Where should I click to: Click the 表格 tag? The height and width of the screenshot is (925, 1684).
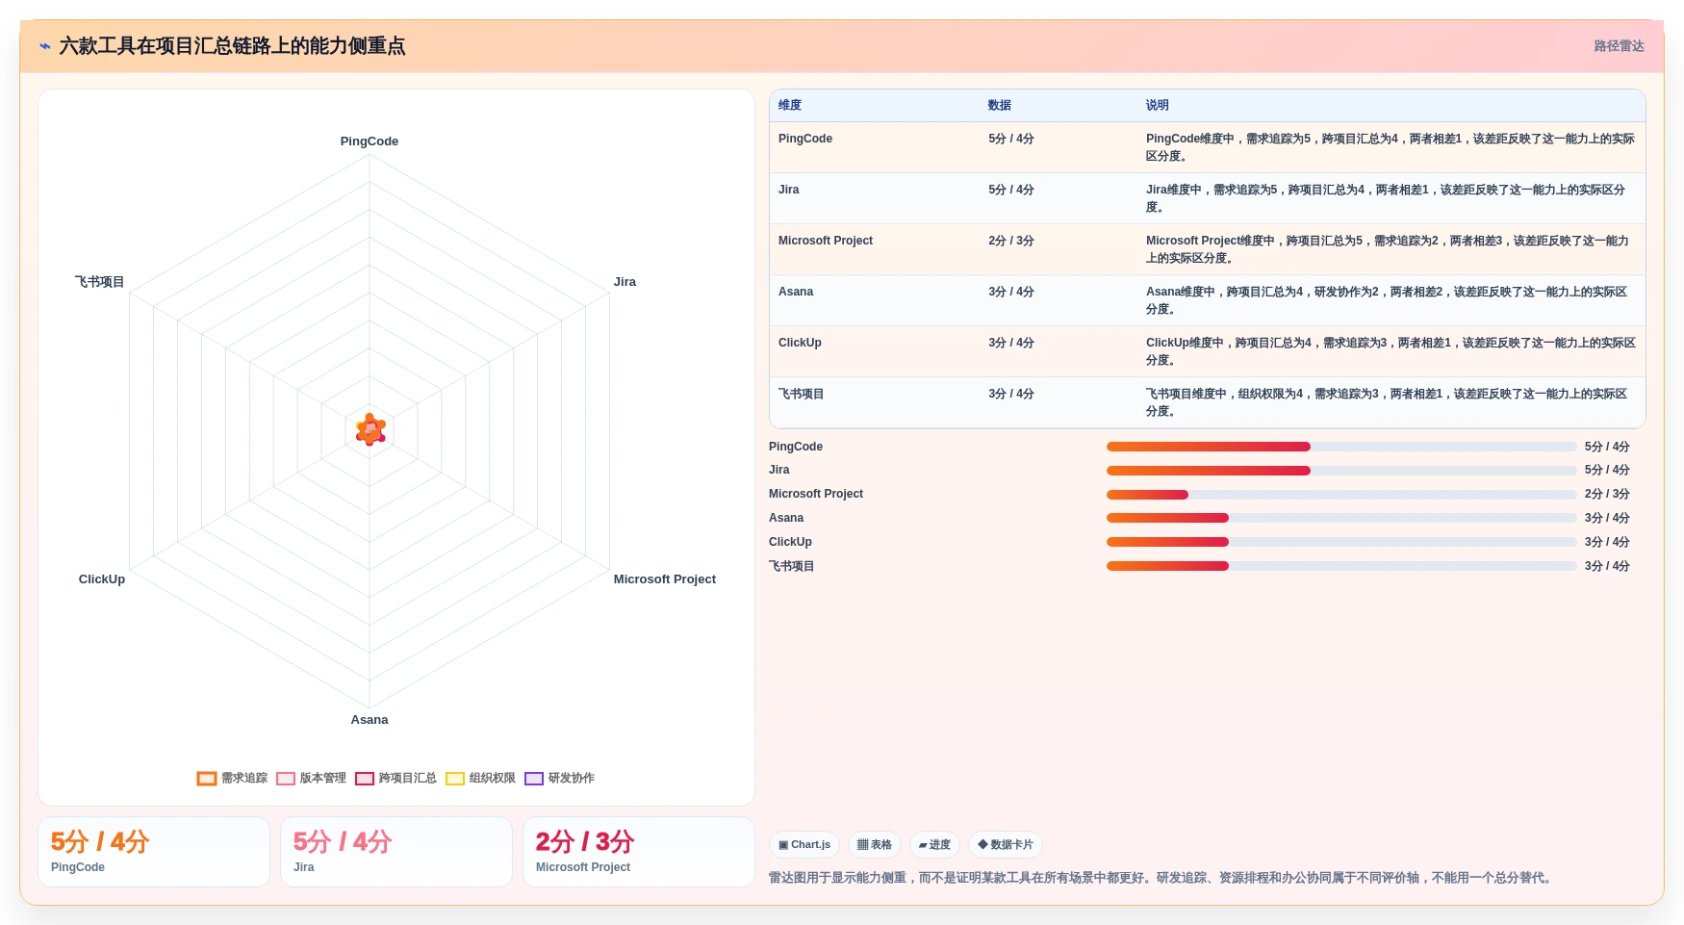(875, 845)
